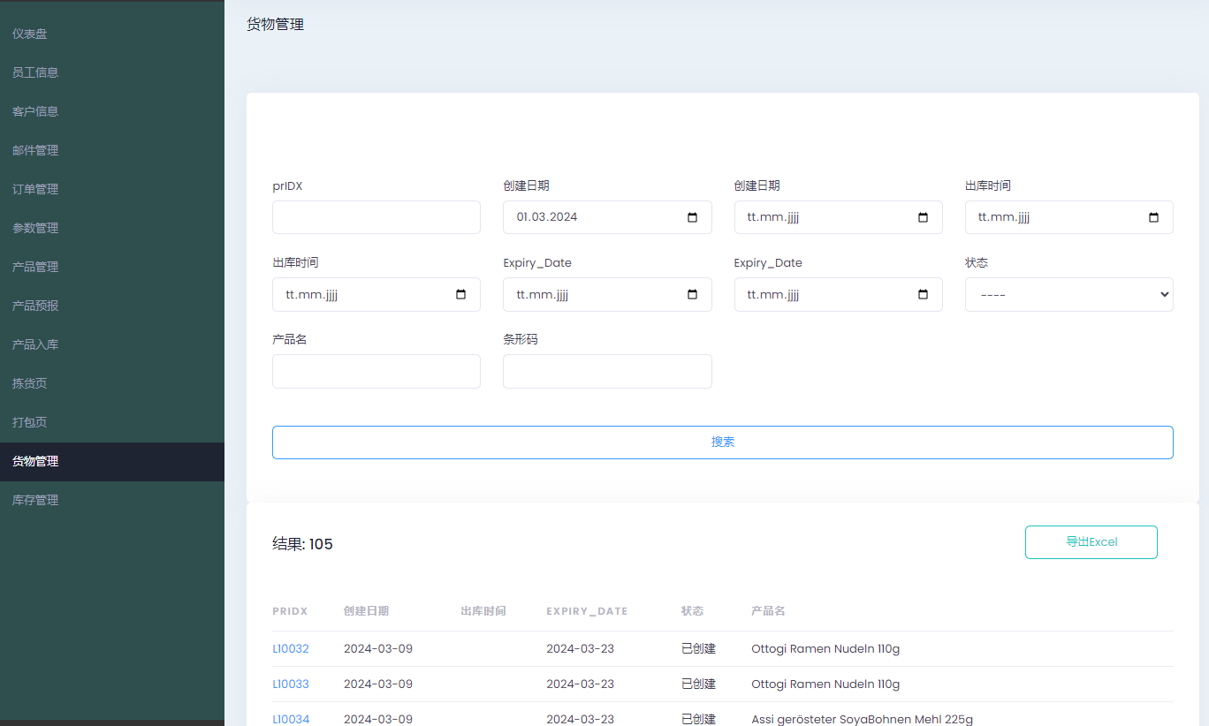Open the 状态 dropdown
Screen dimensions: 1209x726
click(1068, 295)
